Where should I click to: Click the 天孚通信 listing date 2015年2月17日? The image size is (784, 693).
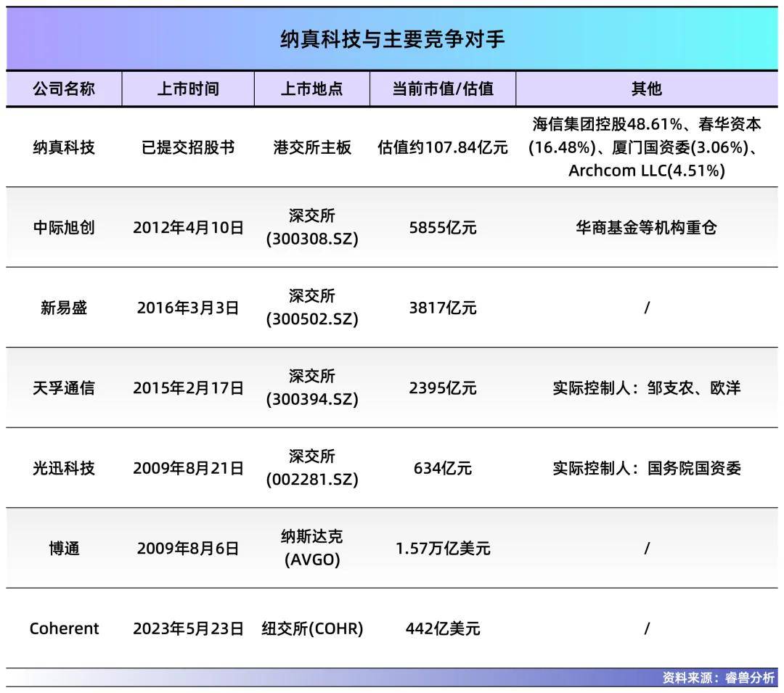[x=188, y=387]
